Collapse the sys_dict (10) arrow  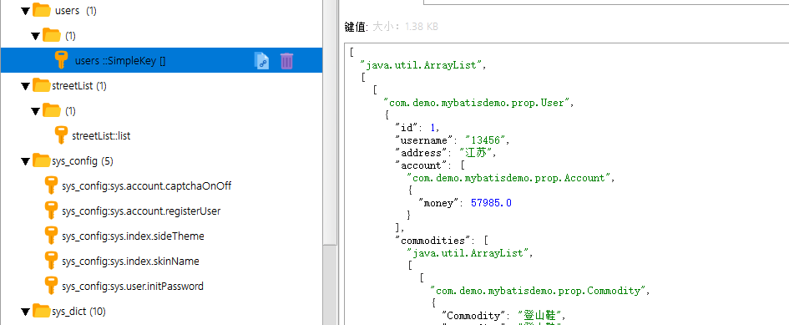click(x=26, y=312)
